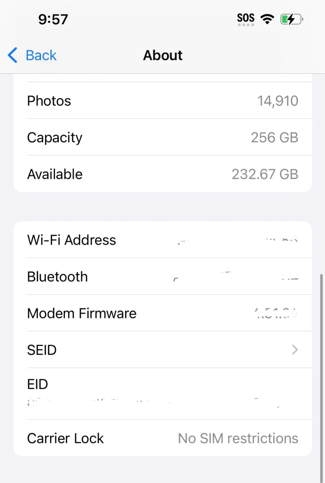Select the About screen title
325x483 pixels.
(x=162, y=55)
